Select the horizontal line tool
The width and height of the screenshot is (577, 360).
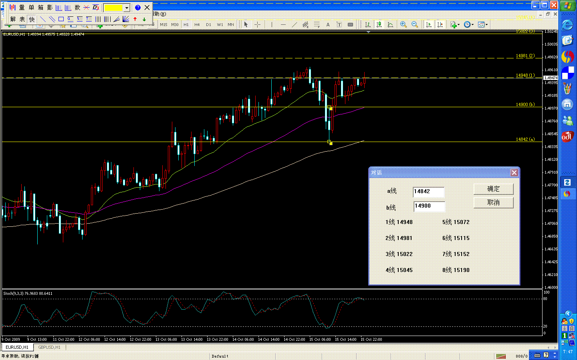(283, 24)
